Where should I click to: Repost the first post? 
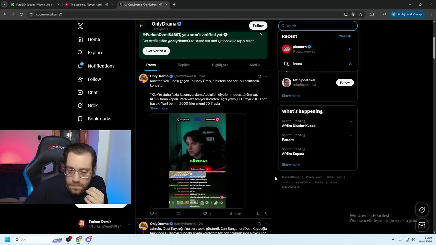178,214
